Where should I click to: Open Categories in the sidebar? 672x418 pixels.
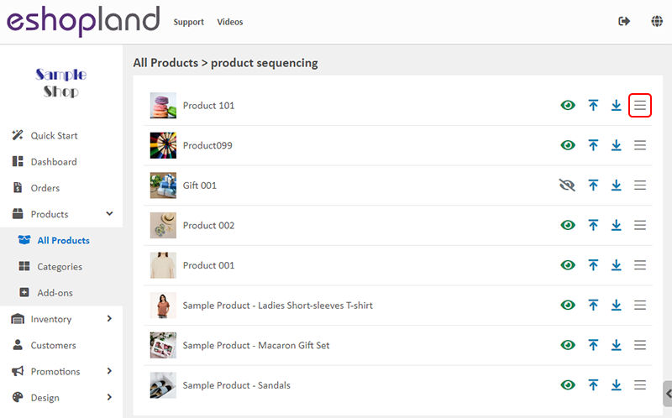tap(61, 266)
